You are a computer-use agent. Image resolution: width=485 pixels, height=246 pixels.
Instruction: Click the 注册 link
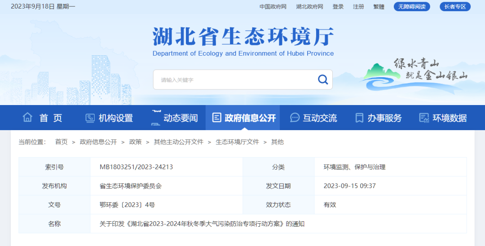coord(358,6)
